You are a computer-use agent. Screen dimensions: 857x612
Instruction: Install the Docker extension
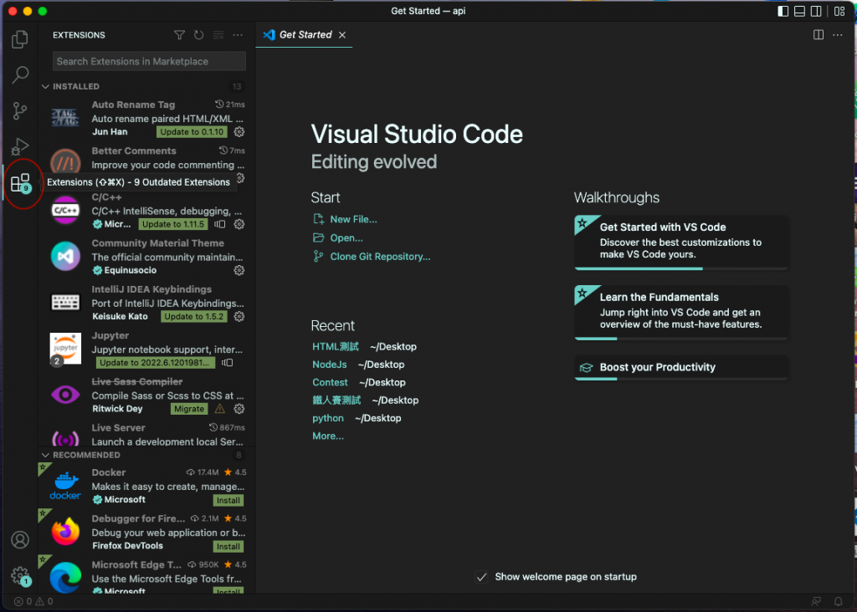pos(228,501)
